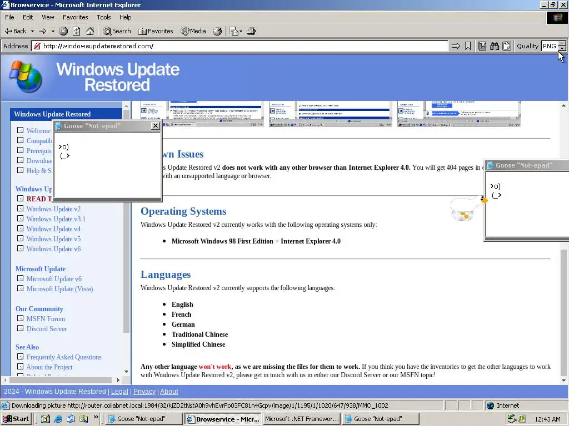Screen dimensions: 569x426
Task: Open the About the Project link
Action: pos(49,367)
